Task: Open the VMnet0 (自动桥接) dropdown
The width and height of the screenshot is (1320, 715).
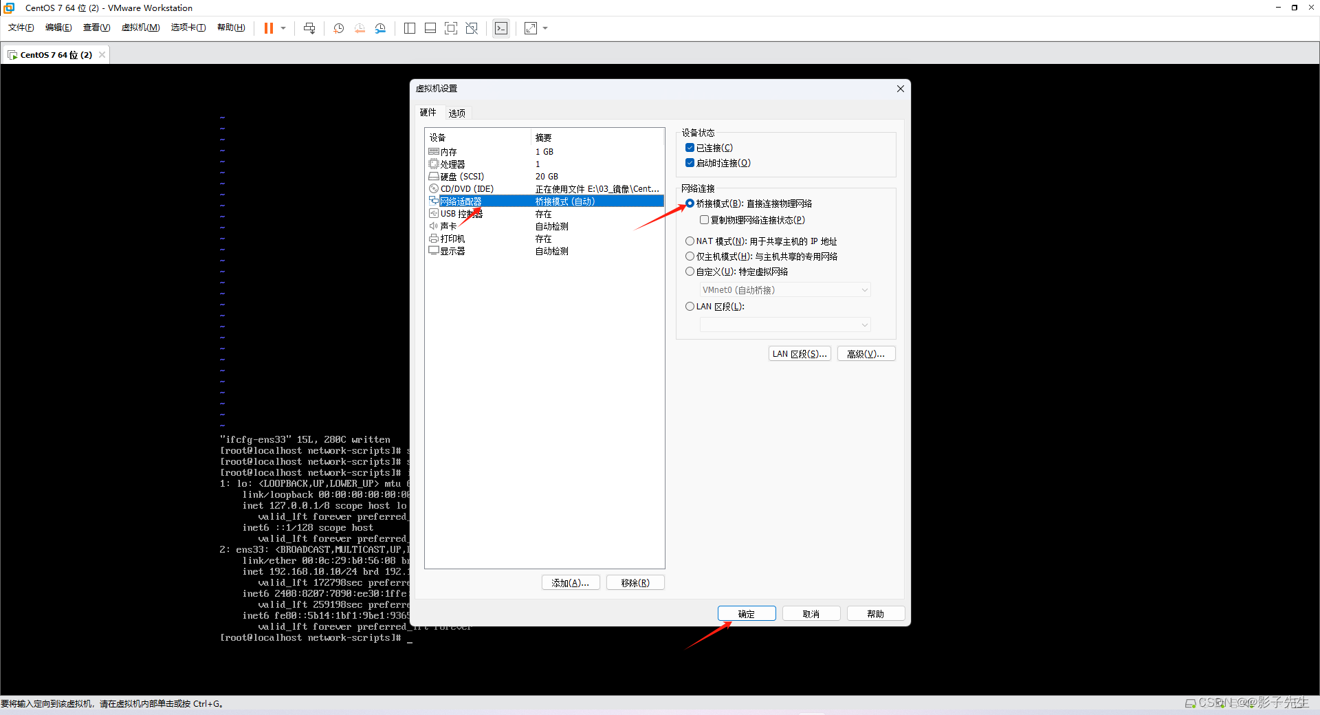Action: pyautogui.click(x=785, y=290)
